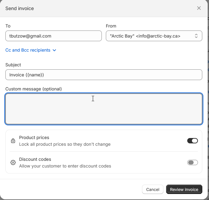Focus the To email address field
209x200 pixels.
[54, 36]
